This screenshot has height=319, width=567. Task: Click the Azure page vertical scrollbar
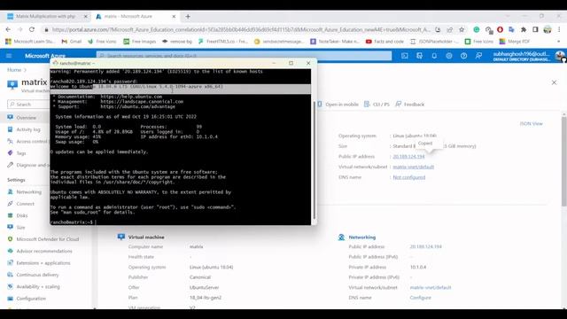564,161
